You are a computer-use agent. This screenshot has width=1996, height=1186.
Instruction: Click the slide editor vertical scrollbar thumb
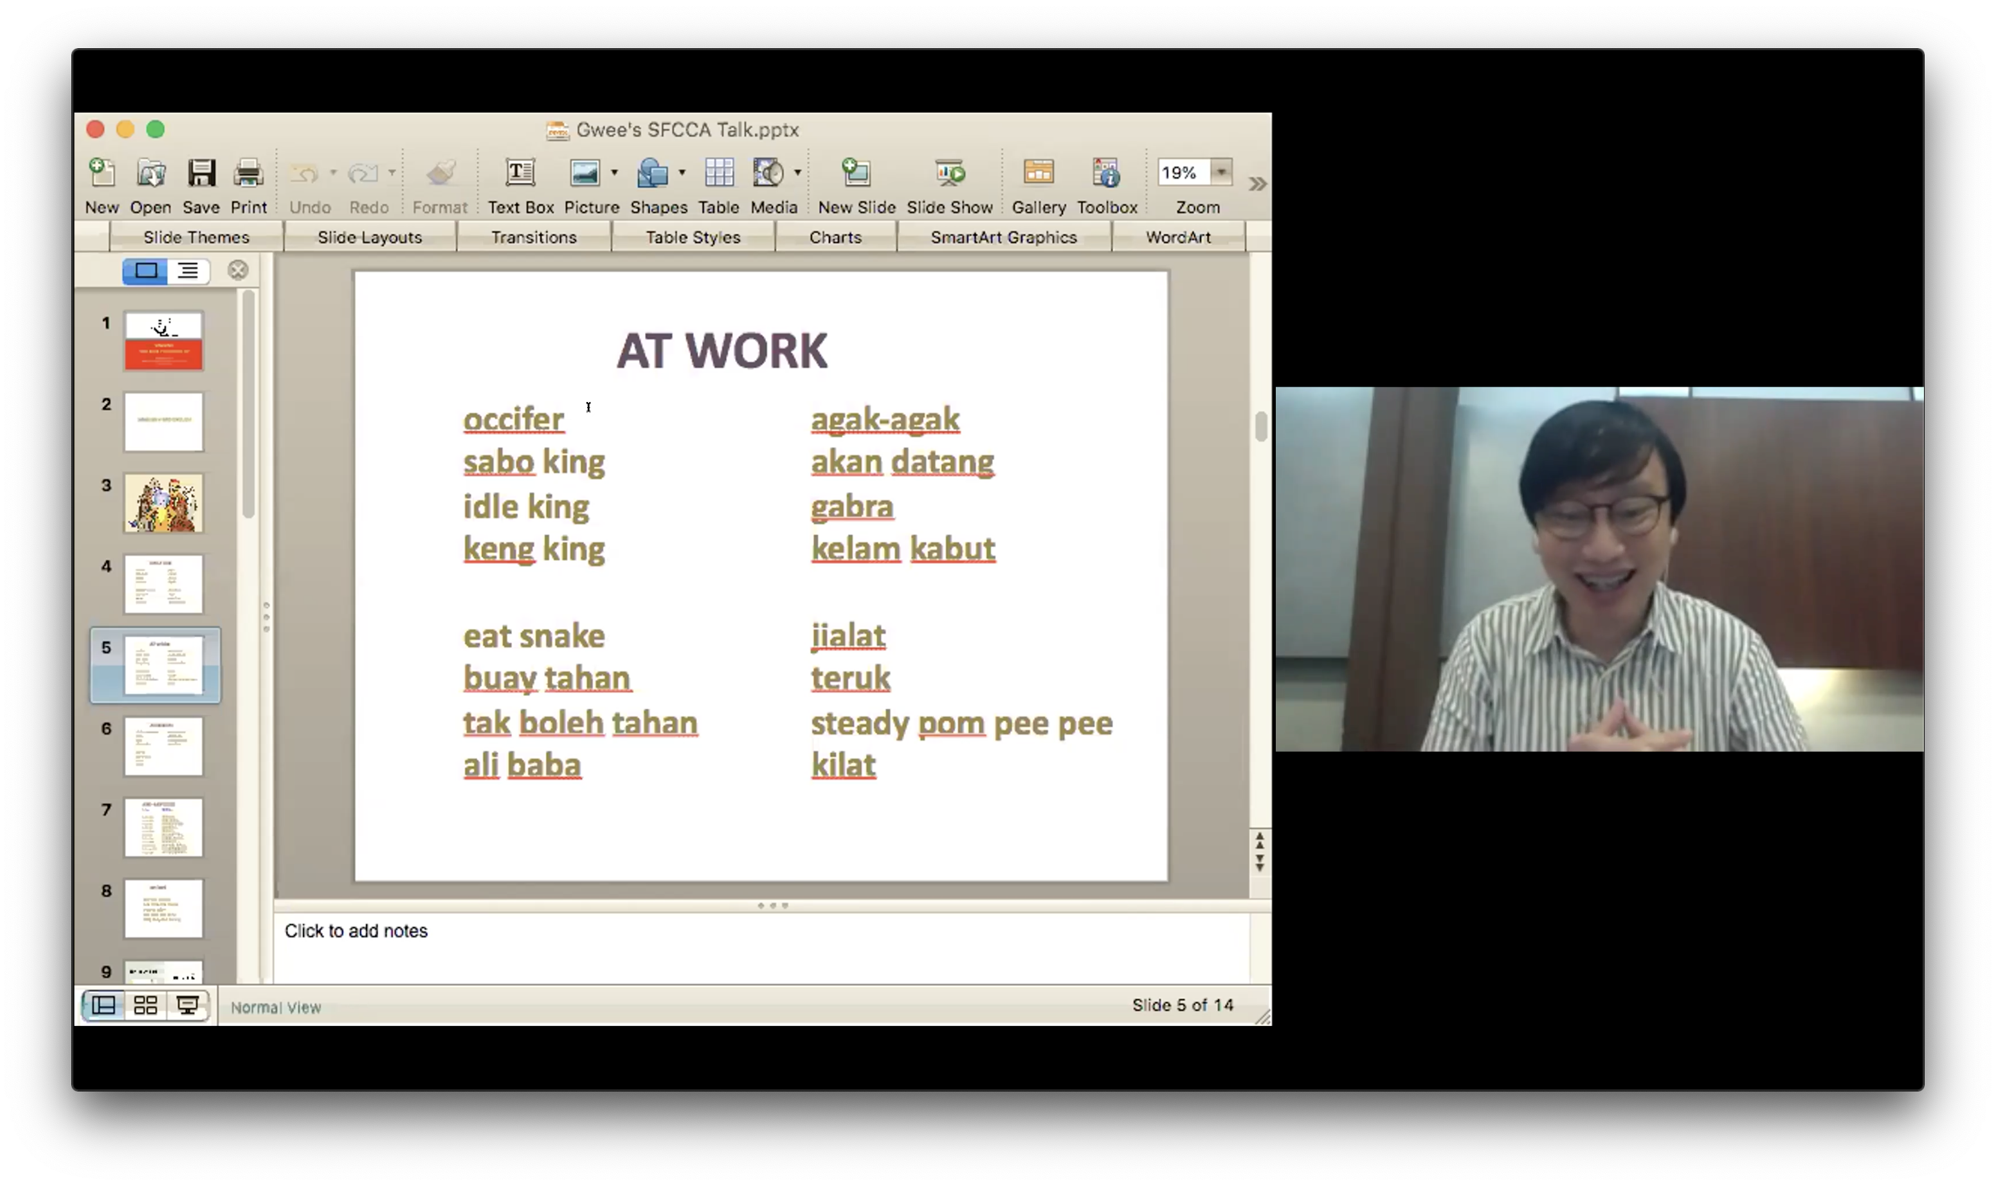pyautogui.click(x=1260, y=426)
